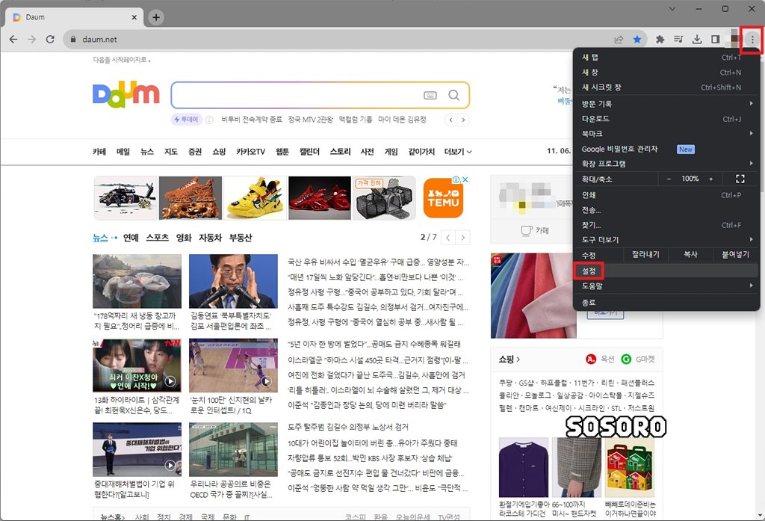Switch to 연예 news tab
Screen dimensions: 765x521
point(131,238)
